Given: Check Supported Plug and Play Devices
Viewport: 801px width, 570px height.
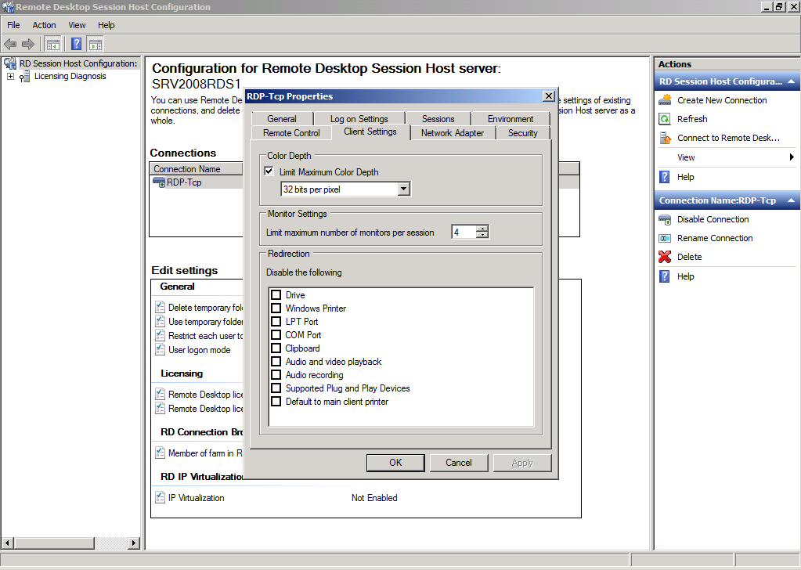Looking at the screenshot, I should click(x=276, y=388).
